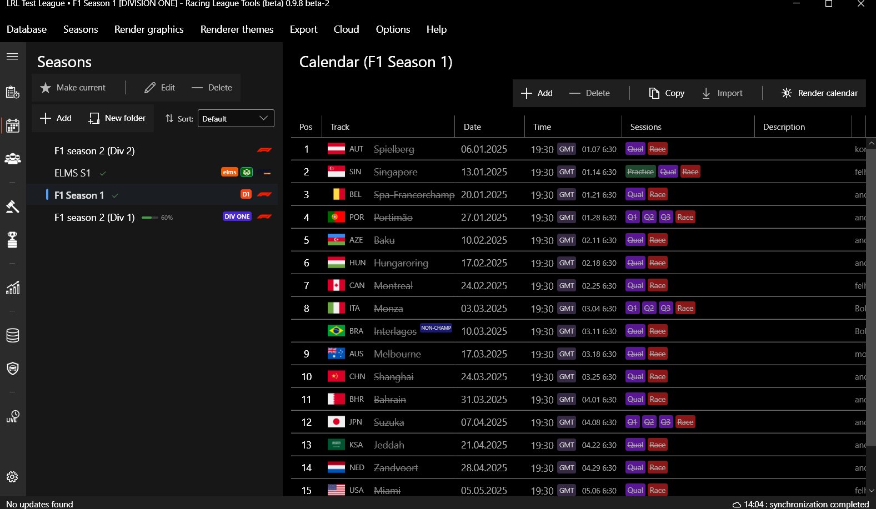876x509 pixels.
Task: Click the Import calendar button
Action: coord(722,93)
